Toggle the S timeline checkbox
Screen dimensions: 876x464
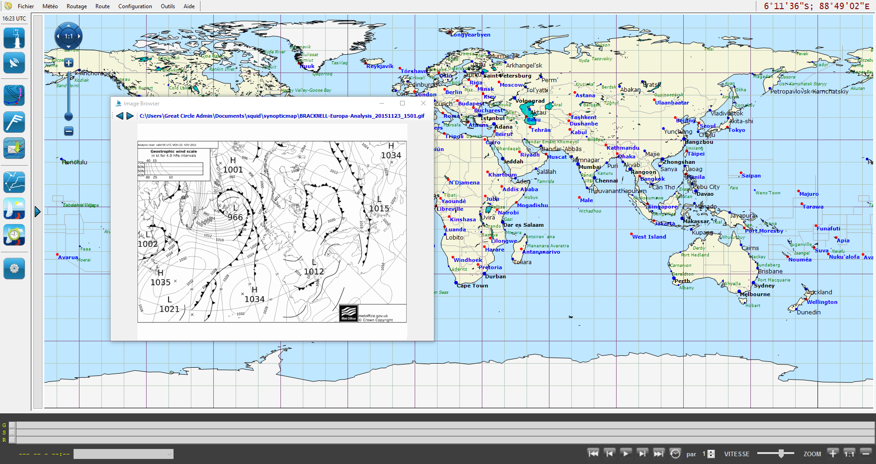(x=12, y=433)
